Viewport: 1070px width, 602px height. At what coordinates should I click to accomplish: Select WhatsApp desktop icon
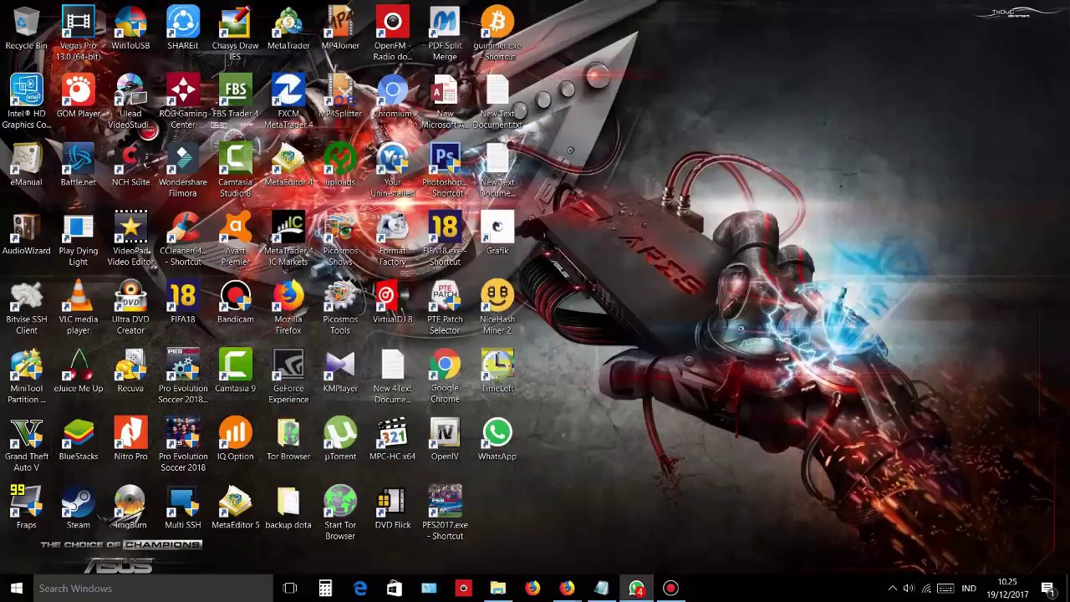tap(497, 439)
